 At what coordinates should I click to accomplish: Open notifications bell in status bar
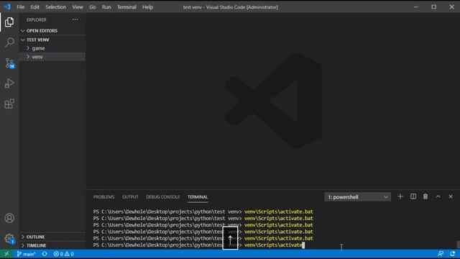tap(453, 254)
